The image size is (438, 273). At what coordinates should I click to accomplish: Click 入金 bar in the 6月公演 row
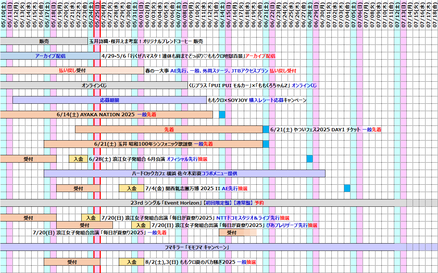click(x=78, y=159)
